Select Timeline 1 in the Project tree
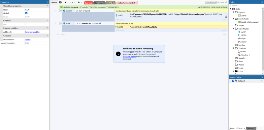This screenshot has width=264, height=130. pos(245,55)
